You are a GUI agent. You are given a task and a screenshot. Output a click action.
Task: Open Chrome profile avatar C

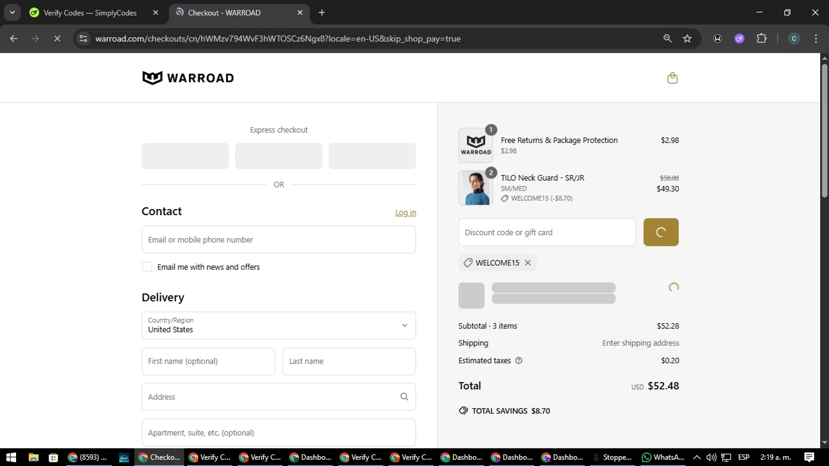pyautogui.click(x=794, y=39)
